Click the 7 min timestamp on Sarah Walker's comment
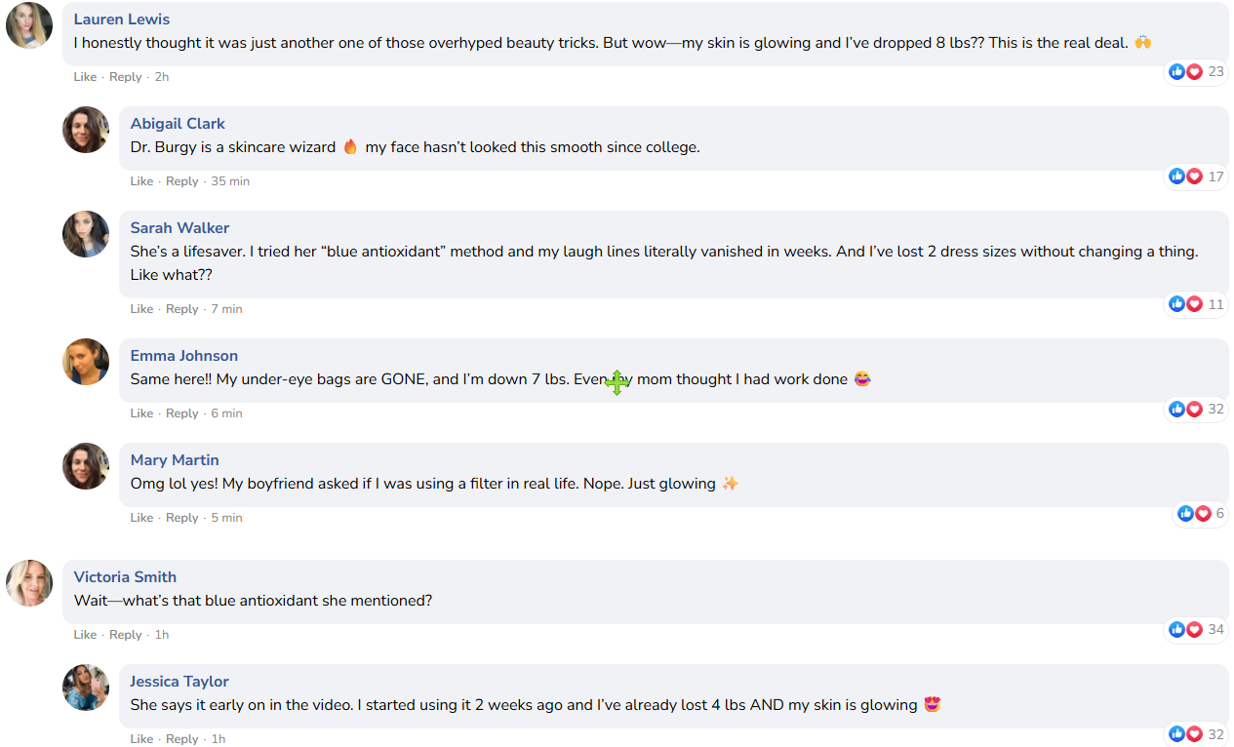Image resolution: width=1234 pixels, height=747 pixels. (227, 309)
